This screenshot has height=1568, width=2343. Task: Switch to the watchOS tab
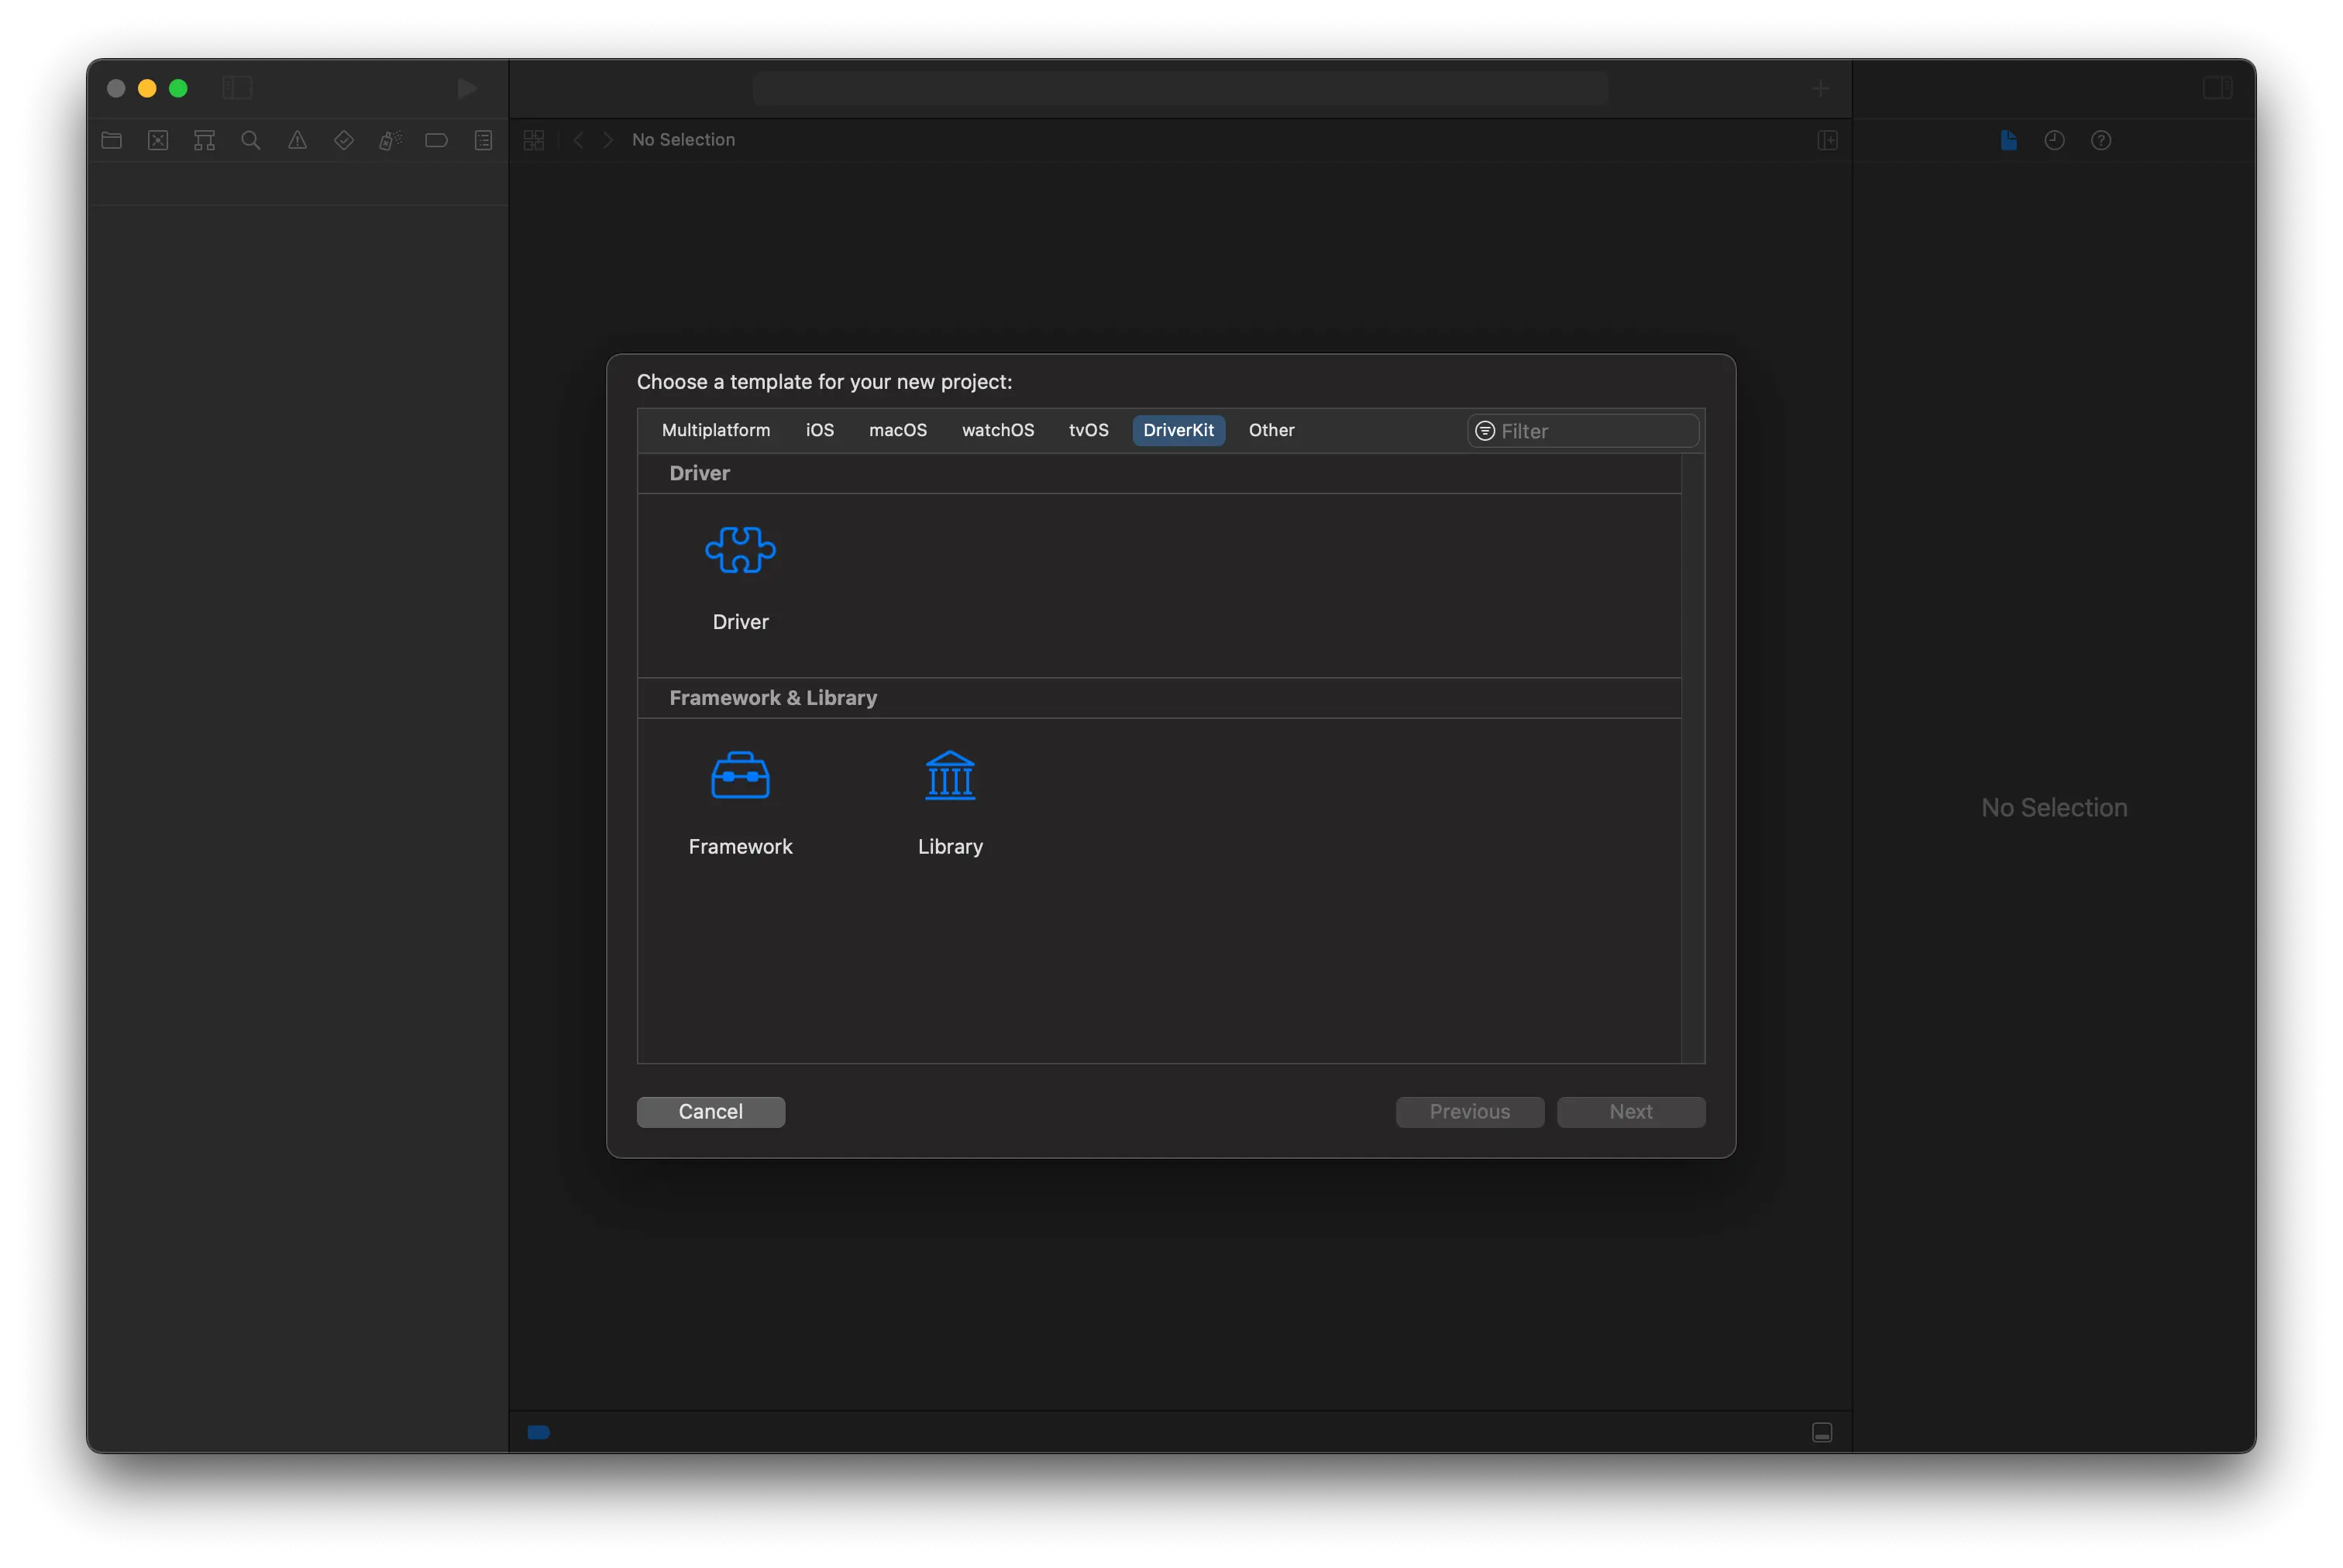point(998,430)
